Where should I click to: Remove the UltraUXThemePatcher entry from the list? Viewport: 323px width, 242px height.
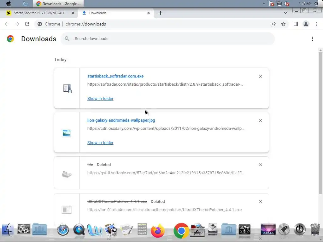(x=260, y=202)
